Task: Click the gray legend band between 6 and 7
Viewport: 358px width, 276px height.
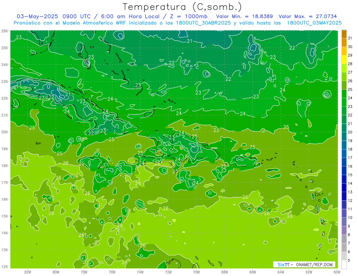Action: [x=344, y=247]
